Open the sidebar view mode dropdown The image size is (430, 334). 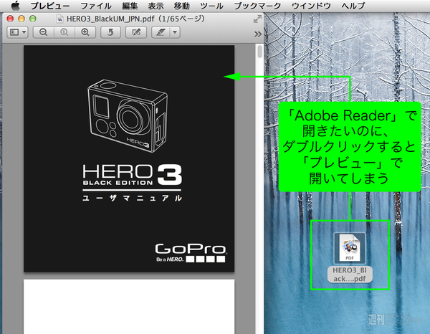17,32
